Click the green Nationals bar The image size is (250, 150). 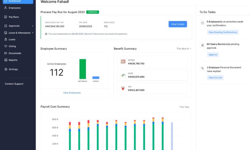pos(83,69)
